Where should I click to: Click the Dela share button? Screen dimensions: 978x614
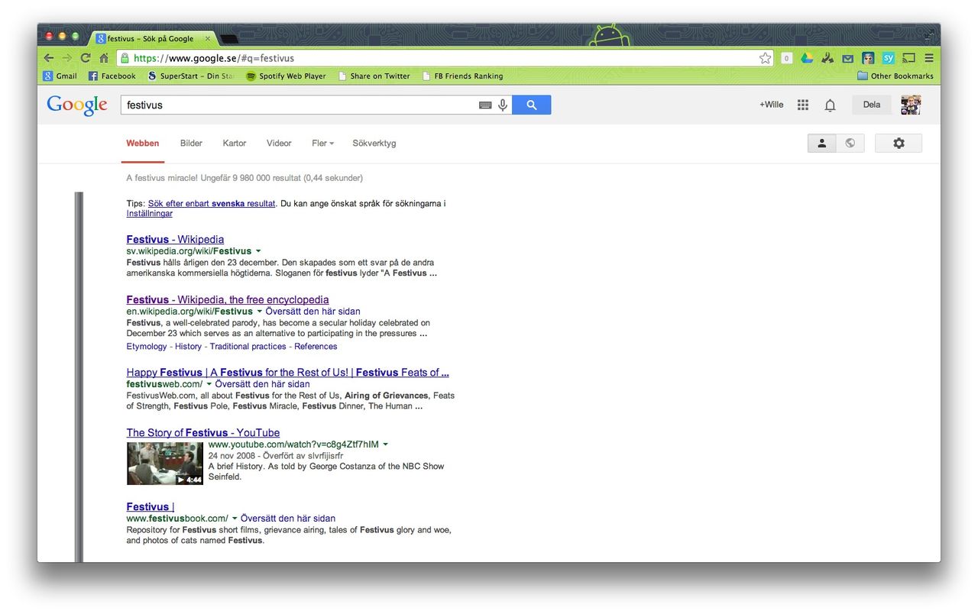(x=872, y=105)
